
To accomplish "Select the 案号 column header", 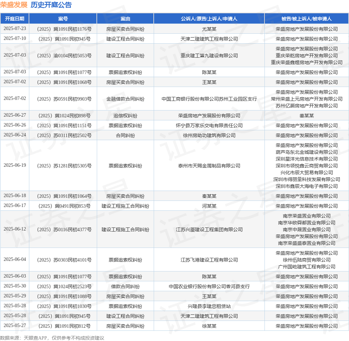I will pyautogui.click(x=63, y=19).
